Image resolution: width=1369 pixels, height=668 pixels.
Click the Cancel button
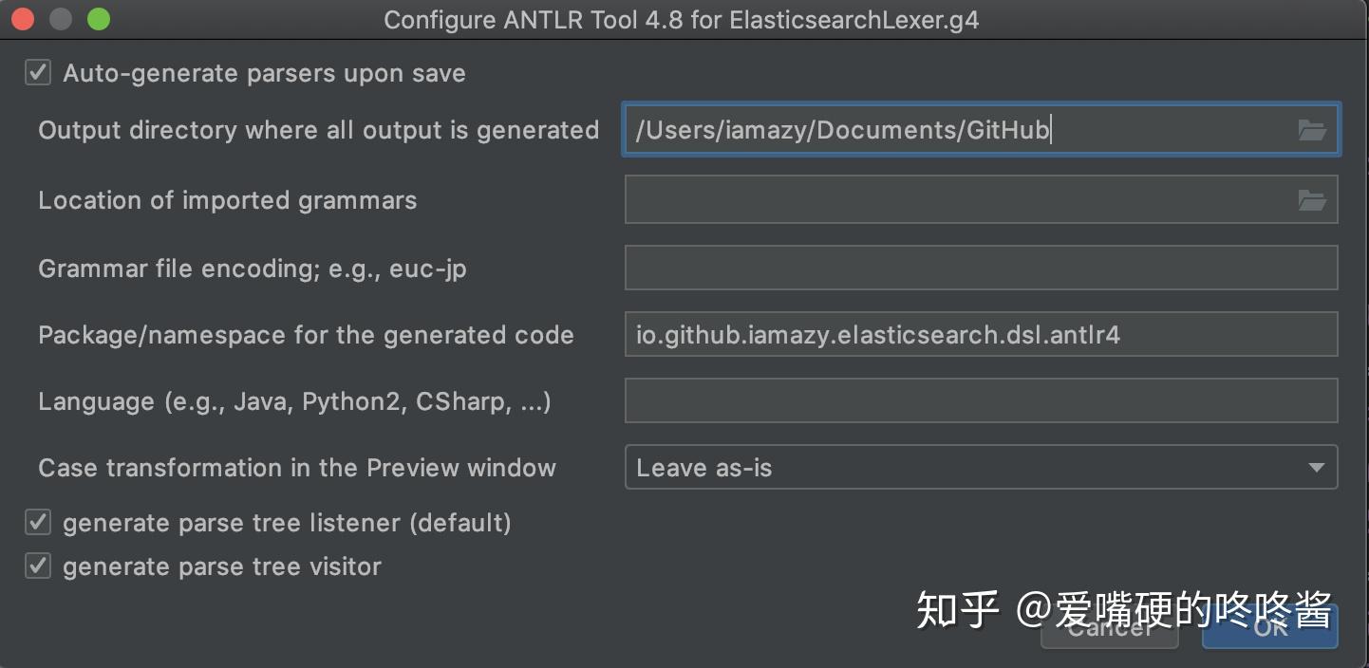tap(1109, 627)
